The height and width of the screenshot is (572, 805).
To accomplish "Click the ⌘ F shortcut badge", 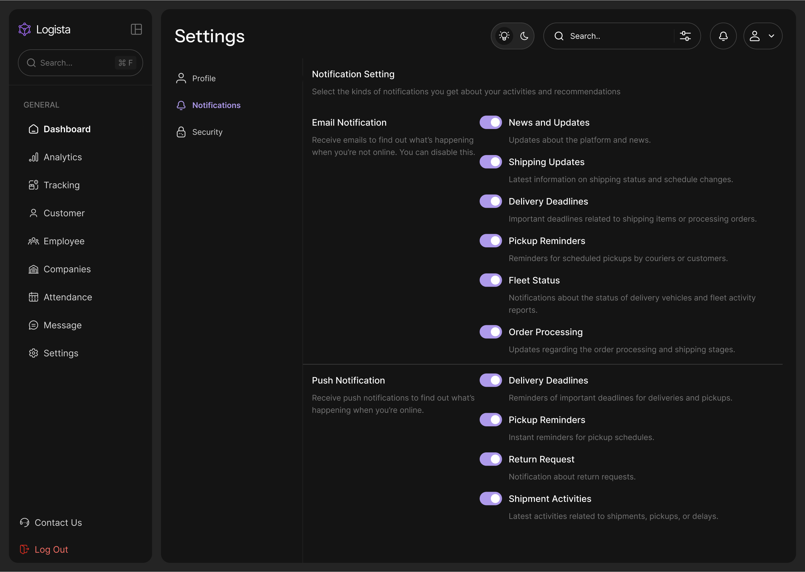I will (x=125, y=63).
